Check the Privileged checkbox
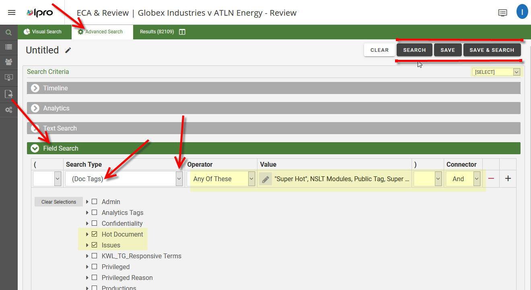 coord(94,267)
